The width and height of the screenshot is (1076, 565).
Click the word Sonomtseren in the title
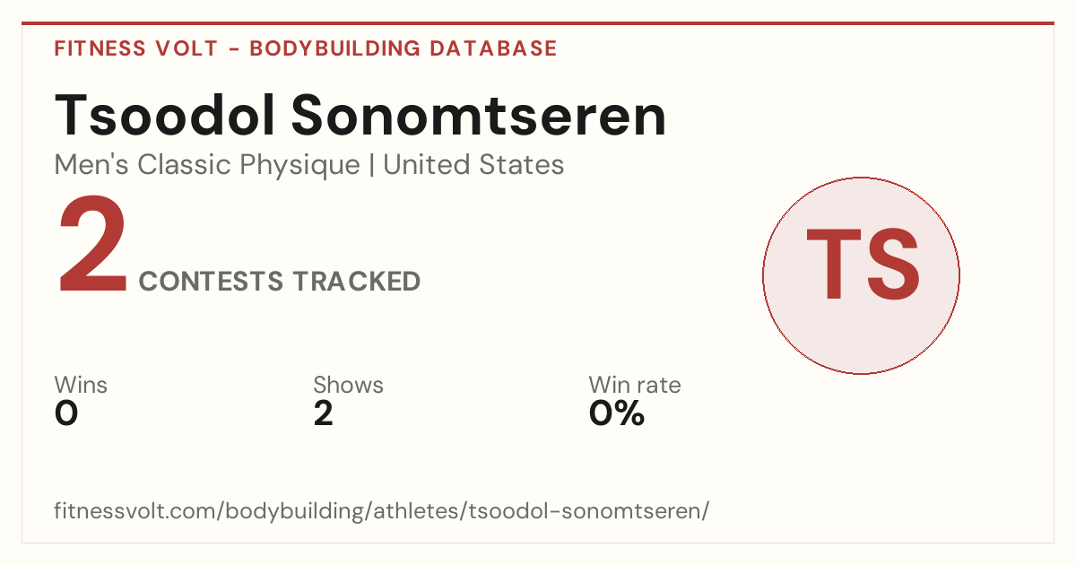pyautogui.click(x=478, y=115)
